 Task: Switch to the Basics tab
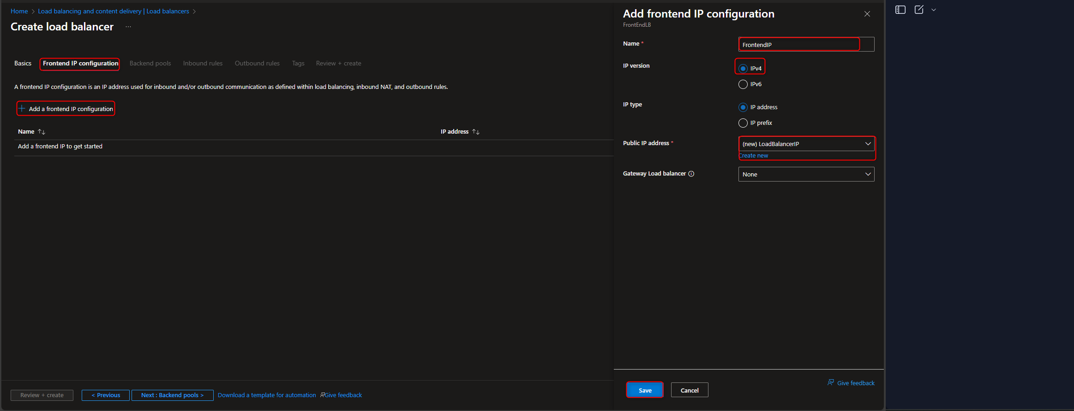click(23, 63)
